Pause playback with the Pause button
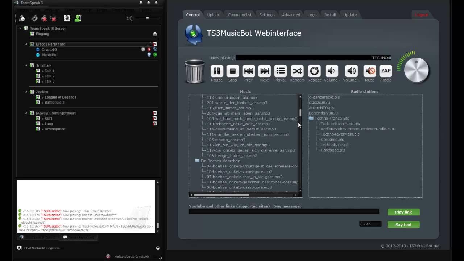Screen dimensions: 464x261 point(217,71)
